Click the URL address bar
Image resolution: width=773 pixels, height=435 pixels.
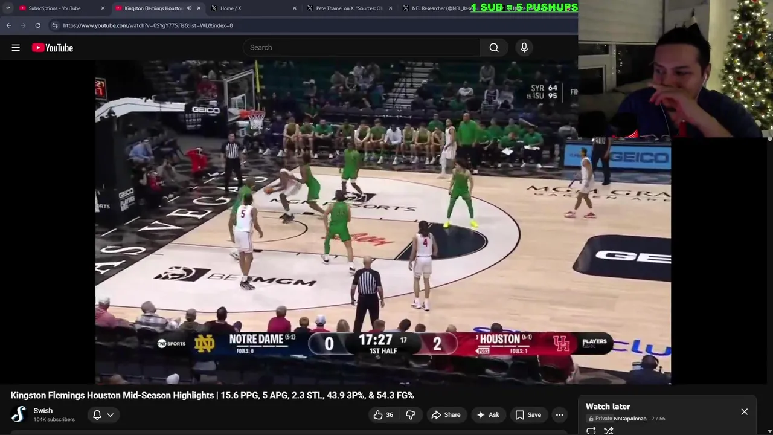click(x=314, y=25)
